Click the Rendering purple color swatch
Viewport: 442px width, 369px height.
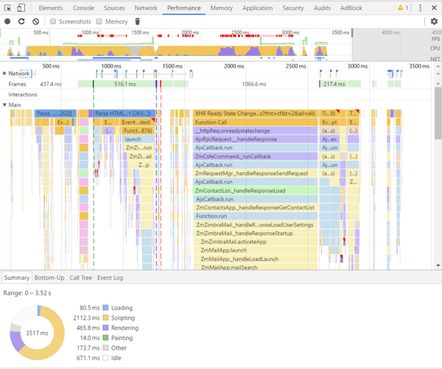tap(105, 328)
